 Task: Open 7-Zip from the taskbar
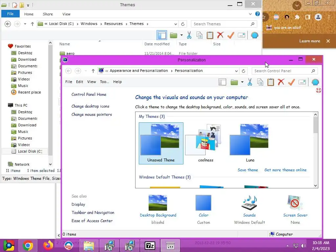pyautogui.click(x=150, y=245)
